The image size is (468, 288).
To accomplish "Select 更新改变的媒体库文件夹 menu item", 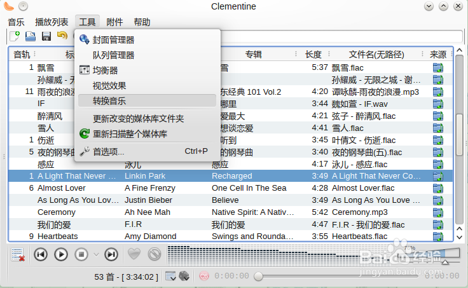I will click(147, 118).
